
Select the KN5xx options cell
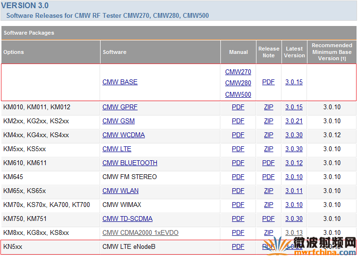tap(51, 247)
